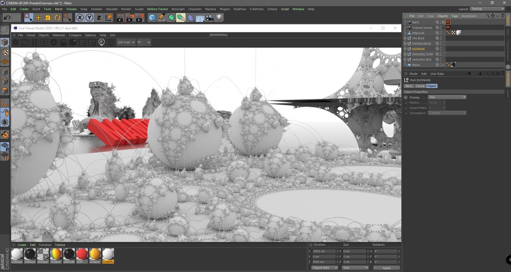Click search icon in Object Manager
Viewport: 511px width, 272px height.
click(488, 16)
